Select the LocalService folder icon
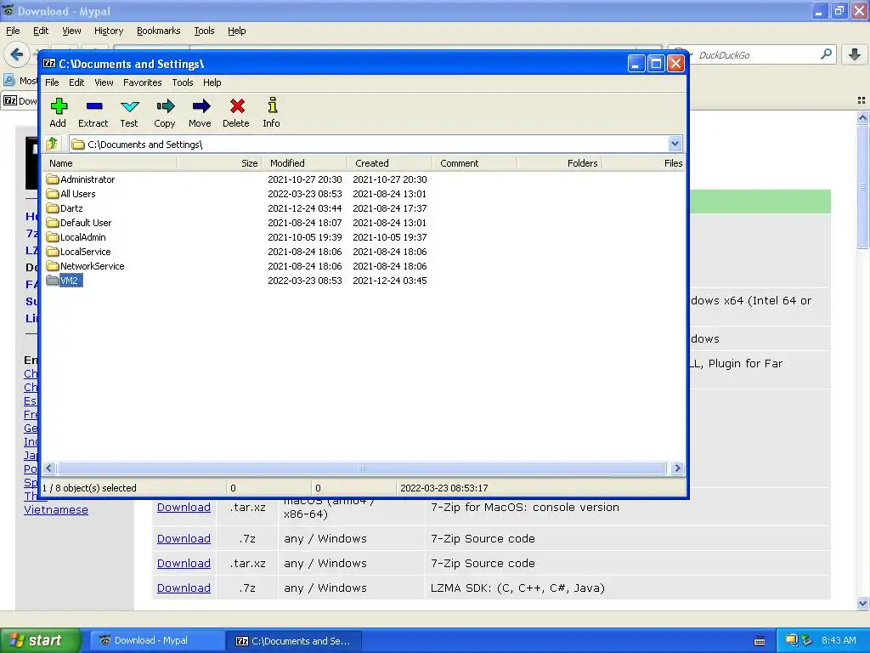This screenshot has height=653, width=870. point(53,252)
